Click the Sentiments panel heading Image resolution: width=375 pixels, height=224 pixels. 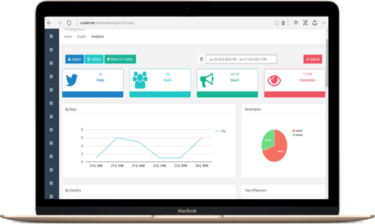click(253, 110)
